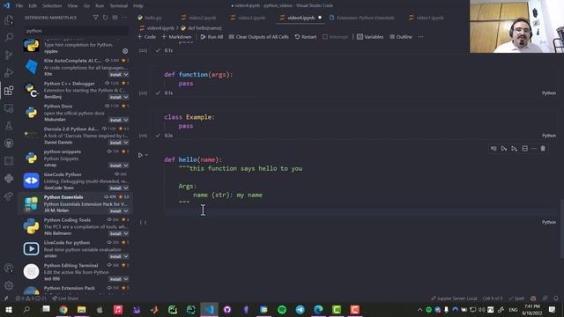
Task: Open the Run and Debug view
Action: (x=9, y=72)
